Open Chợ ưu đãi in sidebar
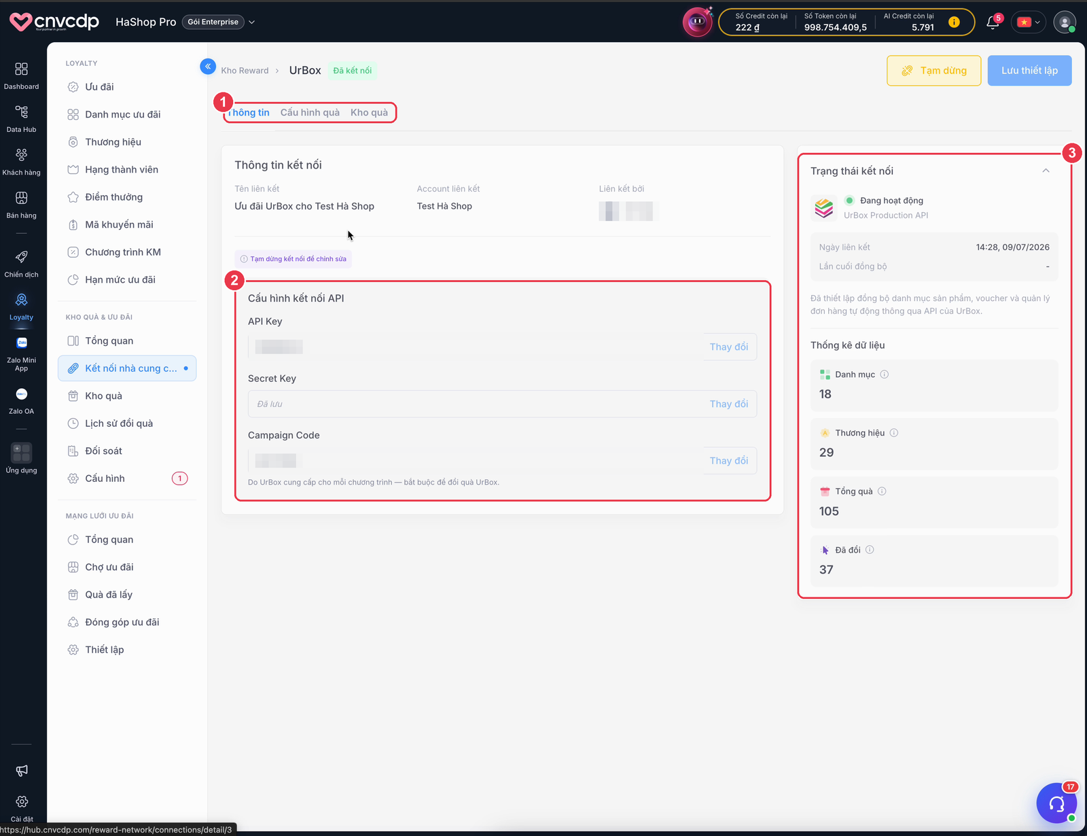 coord(127,567)
